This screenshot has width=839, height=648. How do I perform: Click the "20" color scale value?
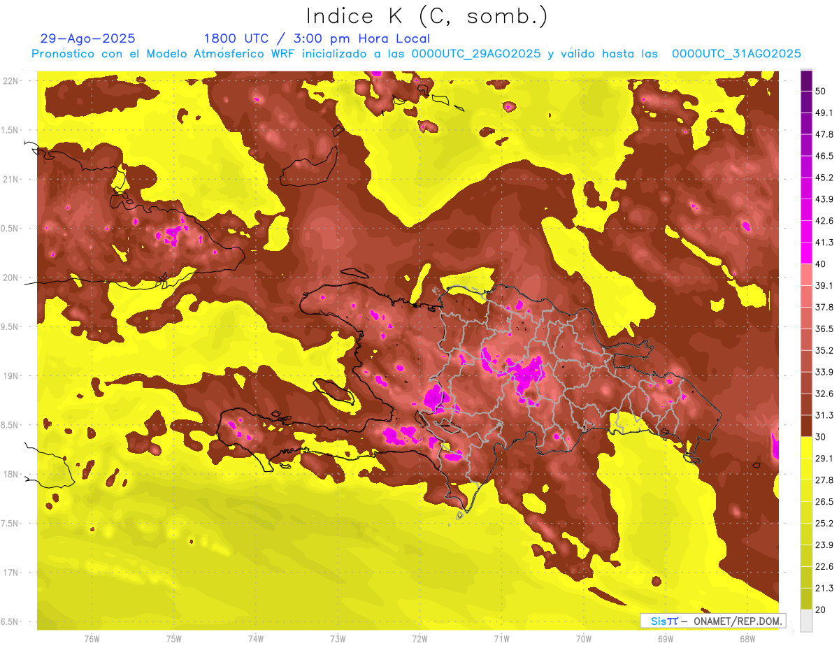821,610
